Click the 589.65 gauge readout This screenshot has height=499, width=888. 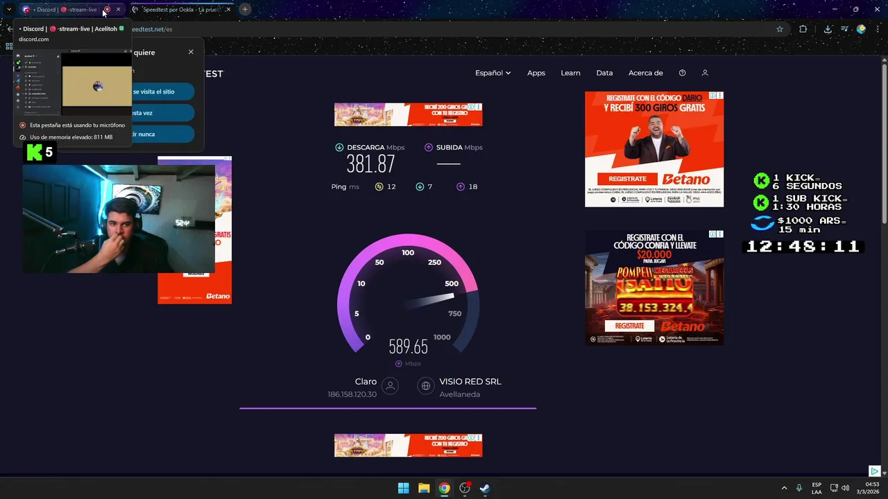pyautogui.click(x=408, y=347)
